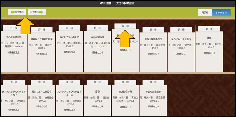Open 詳細 for 千の夜の還る処
Image resolution: width=236 pixels, height=117 pixels.
point(14,28)
